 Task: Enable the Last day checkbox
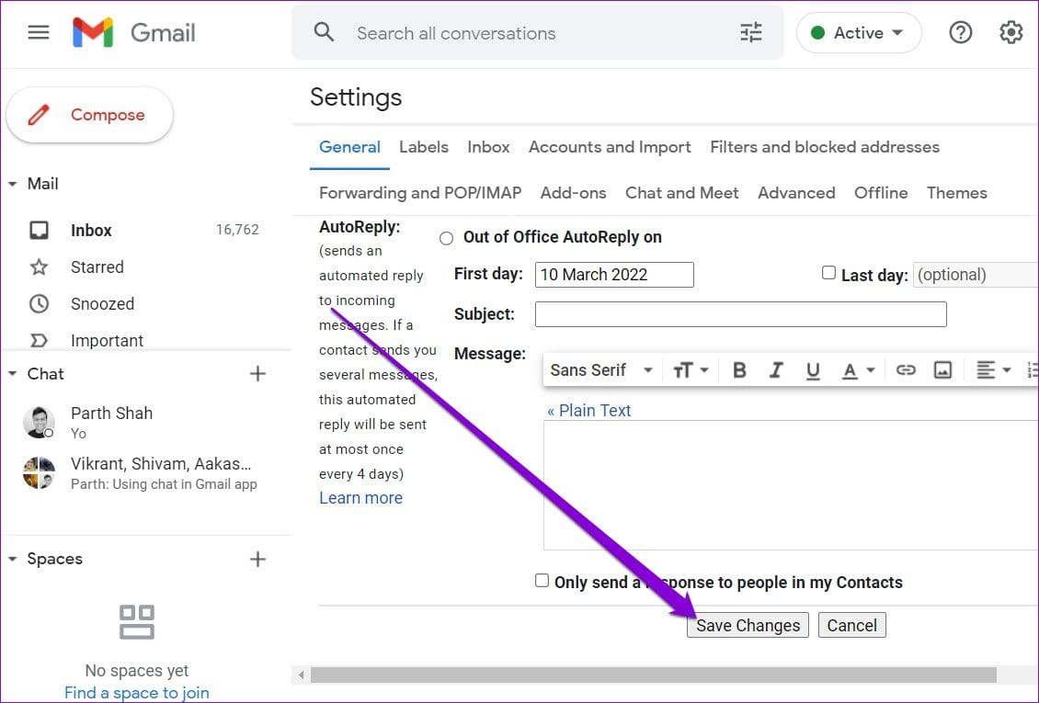coord(828,273)
